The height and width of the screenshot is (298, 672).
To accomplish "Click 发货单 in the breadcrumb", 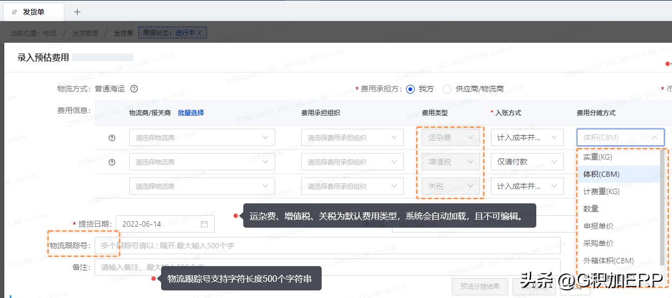I will click(123, 33).
